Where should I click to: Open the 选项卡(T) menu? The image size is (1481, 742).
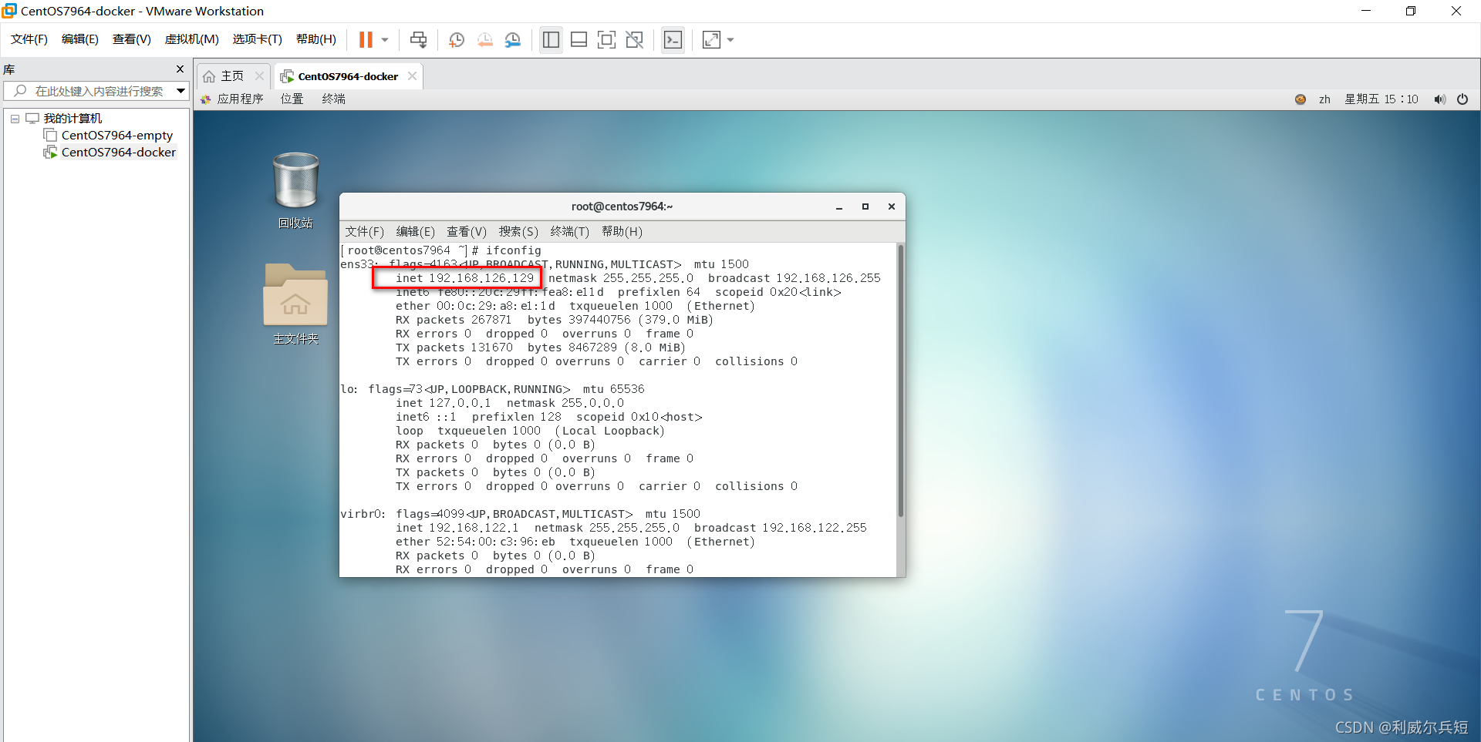point(258,39)
